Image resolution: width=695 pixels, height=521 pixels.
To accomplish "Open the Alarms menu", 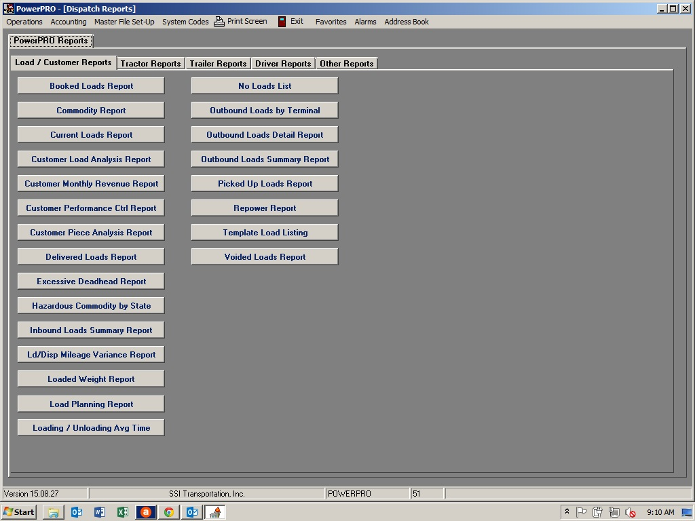I will coord(365,22).
